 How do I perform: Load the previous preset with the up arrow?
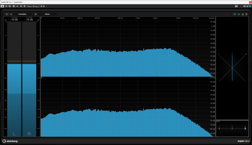click(x=41, y=6)
